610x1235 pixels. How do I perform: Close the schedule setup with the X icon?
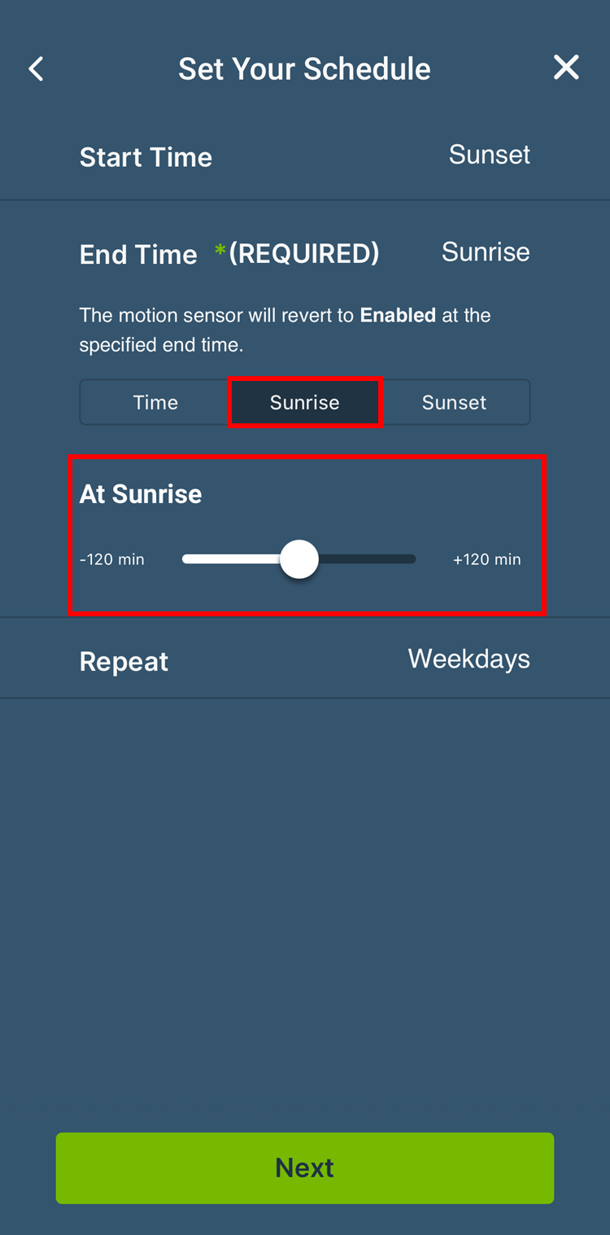[566, 68]
